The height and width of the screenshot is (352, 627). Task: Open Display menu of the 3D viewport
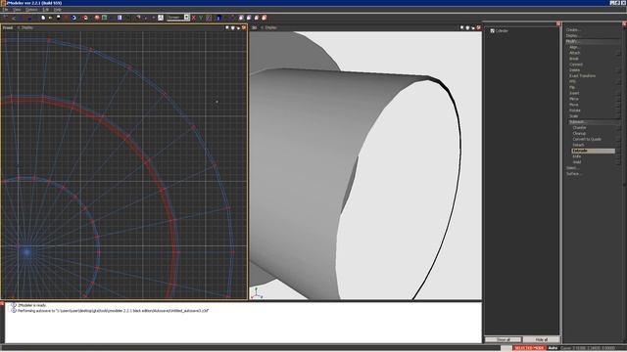(269, 28)
